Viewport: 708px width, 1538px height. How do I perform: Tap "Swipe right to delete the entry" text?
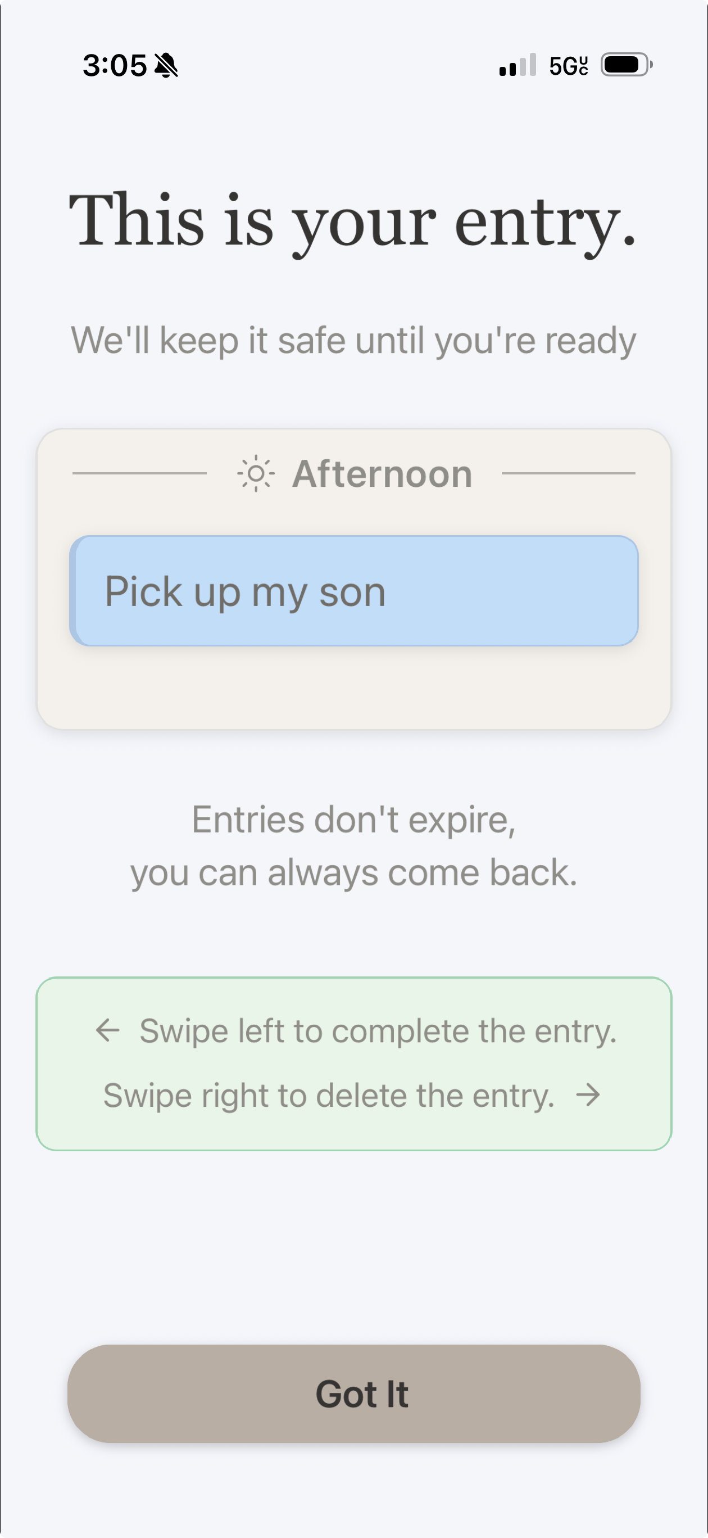[x=329, y=1096]
